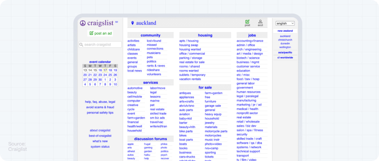379x161 pixels.
Task: Open 'furniture' for sale category
Action: coord(211,102)
